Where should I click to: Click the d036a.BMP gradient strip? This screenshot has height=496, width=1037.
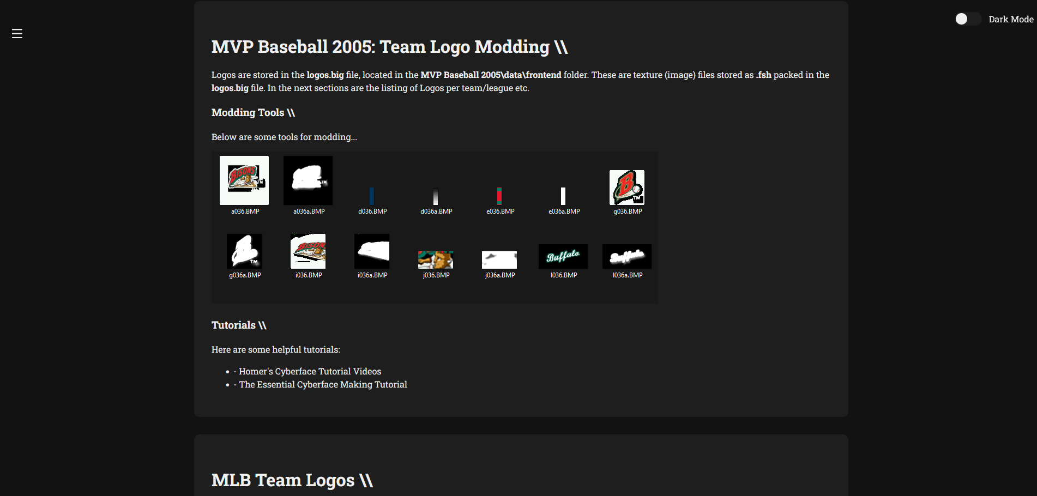[436, 196]
